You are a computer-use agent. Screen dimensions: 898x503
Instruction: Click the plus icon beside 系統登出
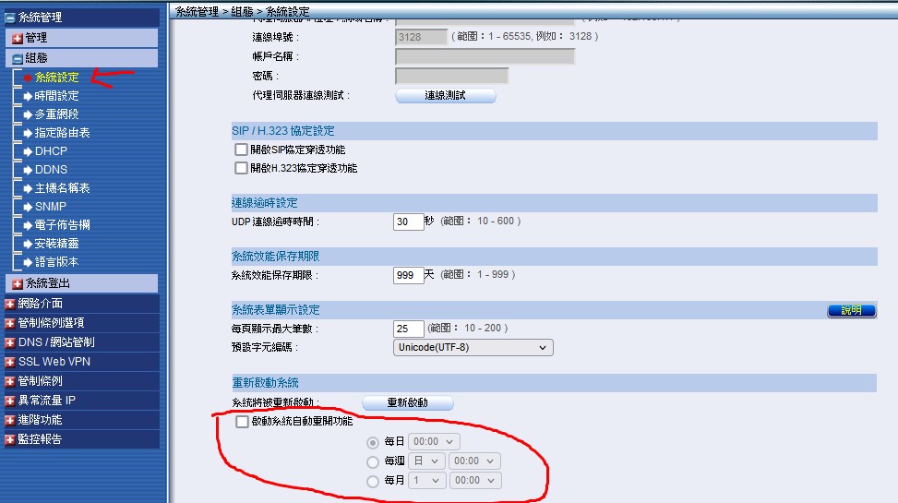pos(18,283)
